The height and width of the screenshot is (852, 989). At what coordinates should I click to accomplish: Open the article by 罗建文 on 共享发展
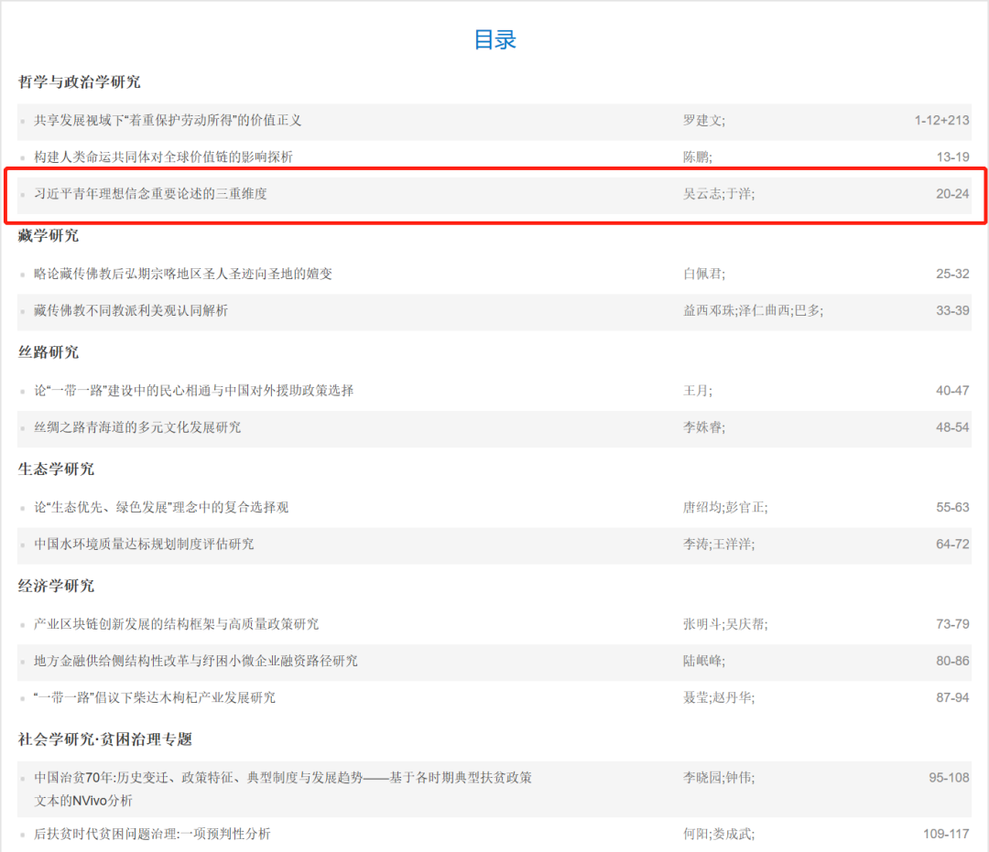168,120
